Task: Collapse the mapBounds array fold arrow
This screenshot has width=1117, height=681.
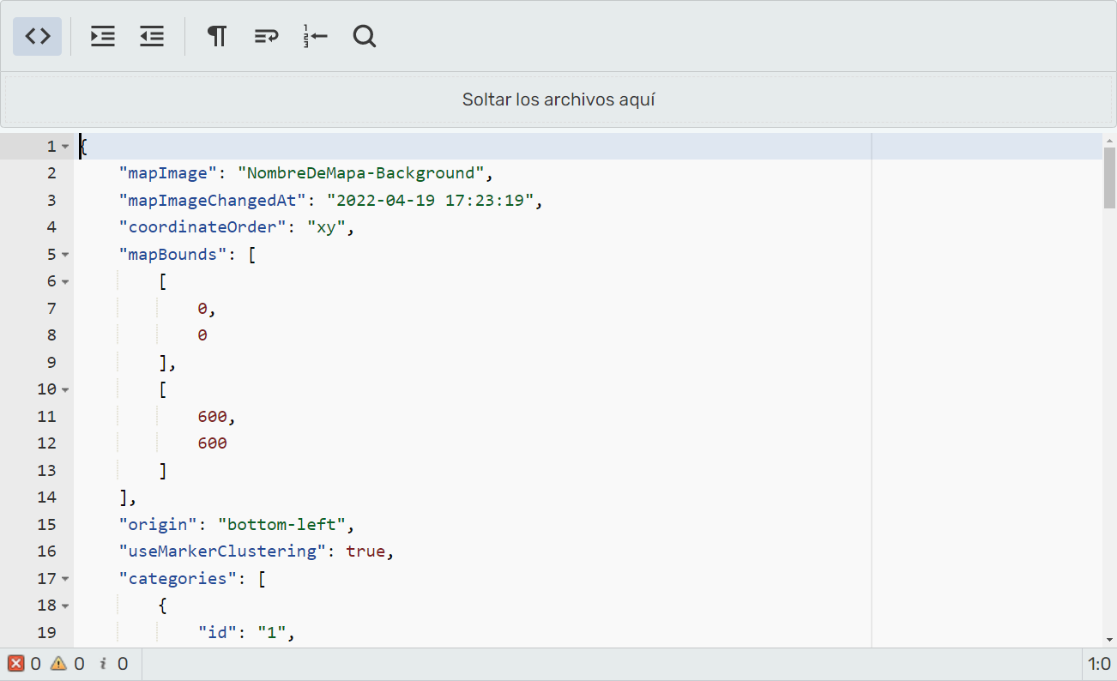Action: click(65, 255)
